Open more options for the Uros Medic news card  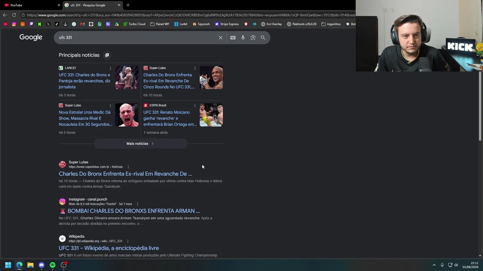[x=110, y=105]
